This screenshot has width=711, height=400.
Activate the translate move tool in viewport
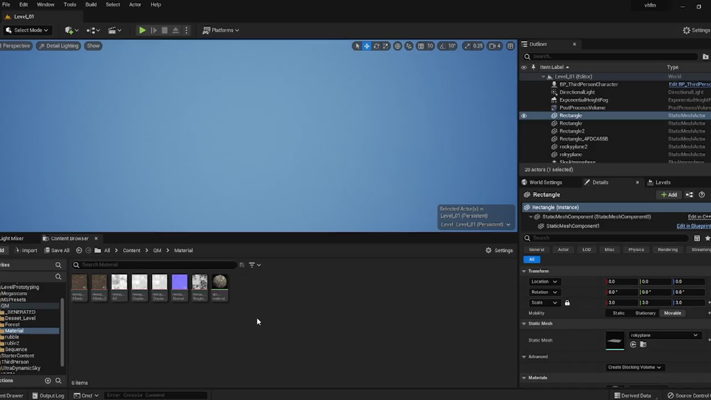pos(367,46)
